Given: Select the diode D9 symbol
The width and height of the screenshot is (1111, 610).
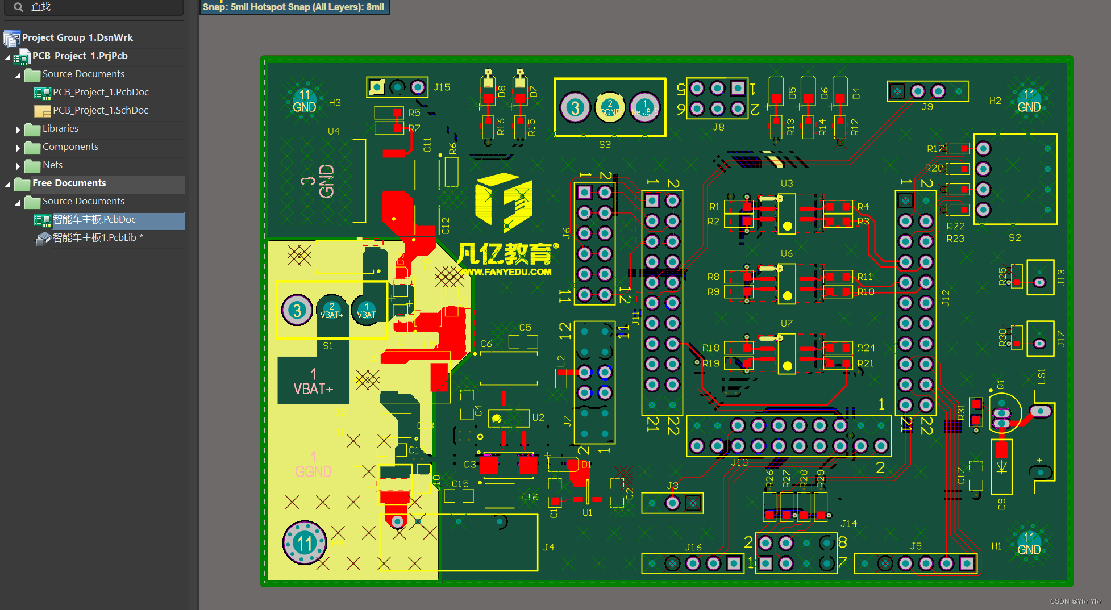Looking at the screenshot, I should click(1001, 467).
